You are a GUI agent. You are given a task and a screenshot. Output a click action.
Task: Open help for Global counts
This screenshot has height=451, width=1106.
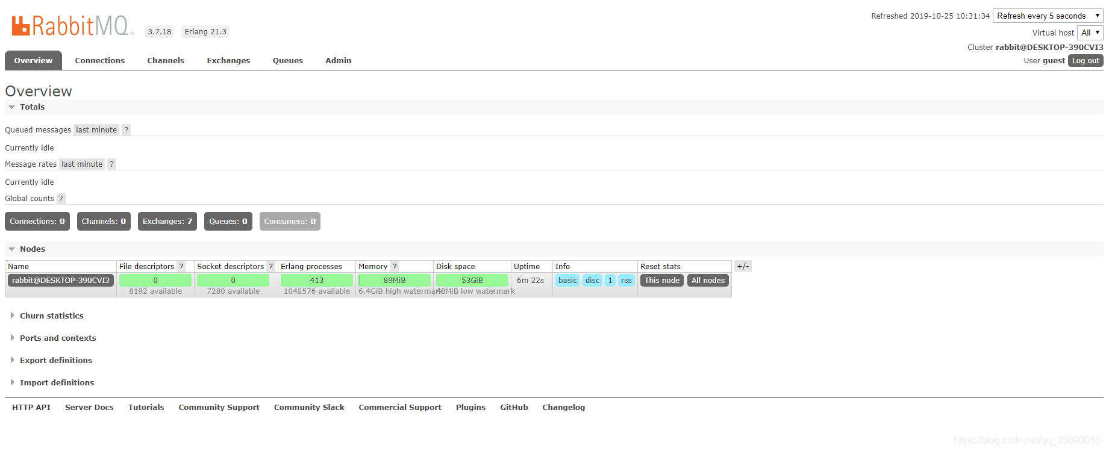pyautogui.click(x=61, y=199)
